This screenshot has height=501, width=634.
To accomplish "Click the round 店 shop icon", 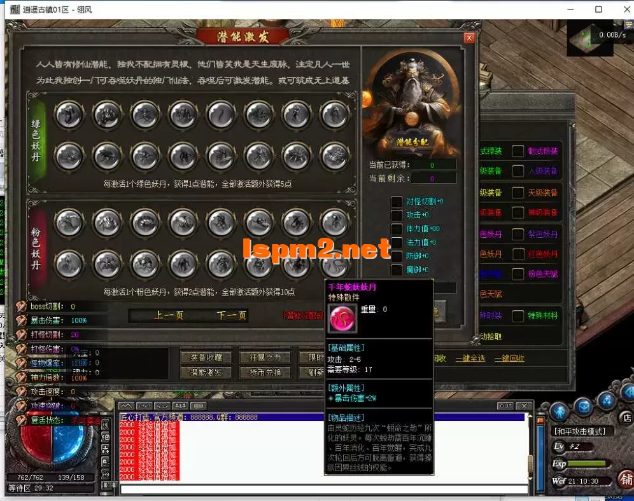I will click(x=626, y=418).
